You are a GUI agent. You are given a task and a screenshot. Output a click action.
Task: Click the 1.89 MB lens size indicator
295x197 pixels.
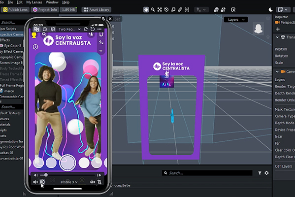(68, 9)
